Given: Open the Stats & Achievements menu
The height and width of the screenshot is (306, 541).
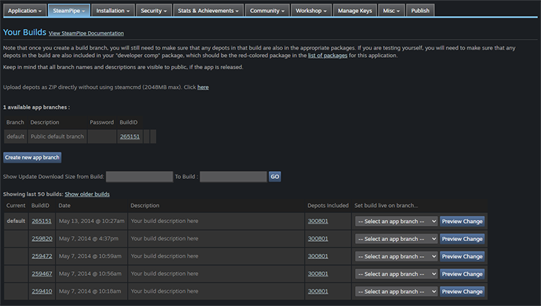Looking at the screenshot, I should 208,10.
